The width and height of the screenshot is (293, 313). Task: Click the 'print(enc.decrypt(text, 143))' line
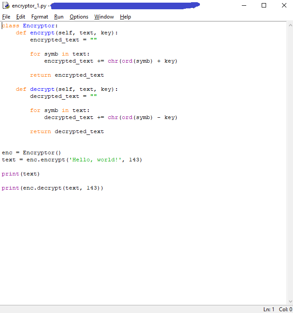coord(53,188)
